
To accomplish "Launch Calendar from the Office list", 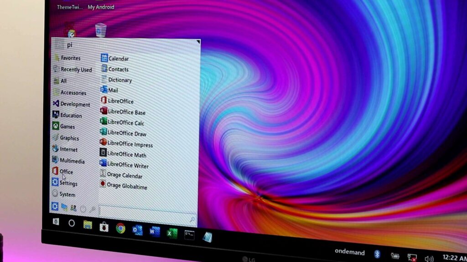I will (x=115, y=58).
